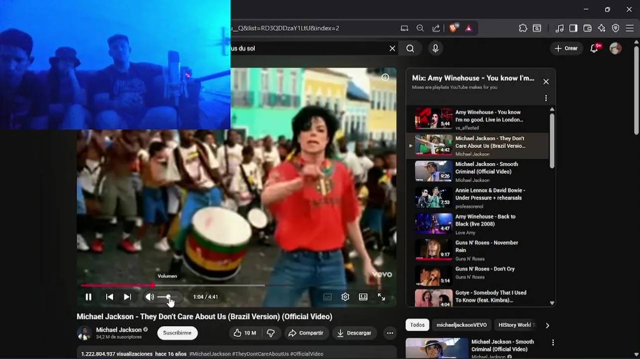Skip to the next video in the mix

pos(127,297)
